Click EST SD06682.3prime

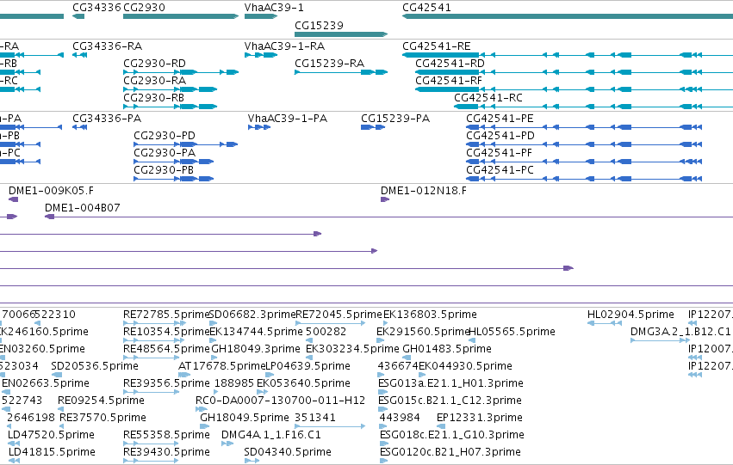[253, 315]
